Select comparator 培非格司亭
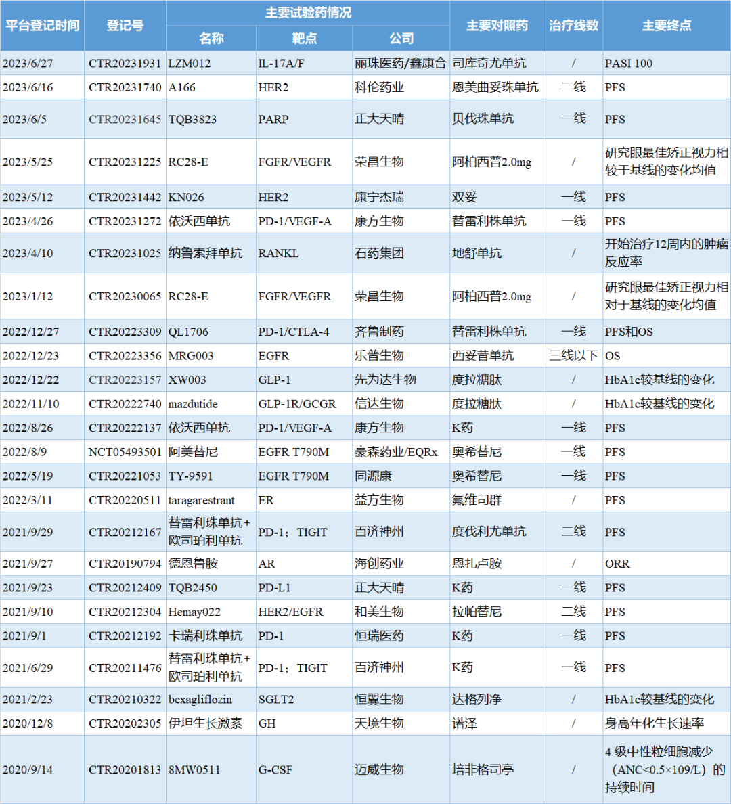Screen dimensions: 731x804 coord(483,769)
